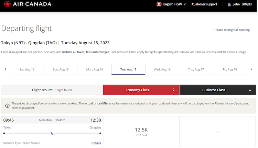Click the Economy Class sort arrows icon
This screenshot has width=258, height=148.
[x=173, y=90]
